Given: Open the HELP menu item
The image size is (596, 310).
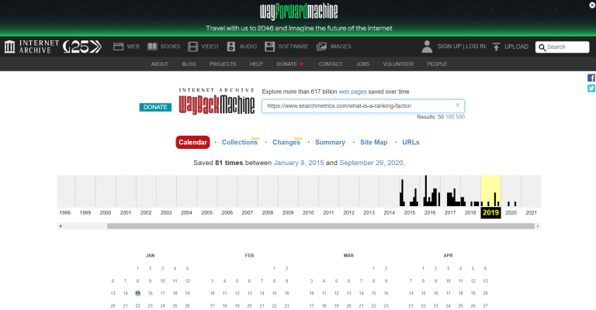Looking at the screenshot, I should 256,64.
